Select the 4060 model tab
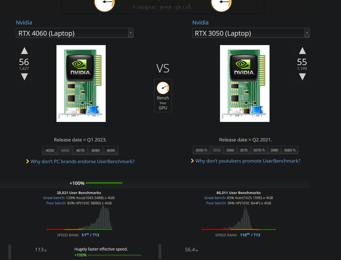Viewport: 341px width, 260px height. 65,151
